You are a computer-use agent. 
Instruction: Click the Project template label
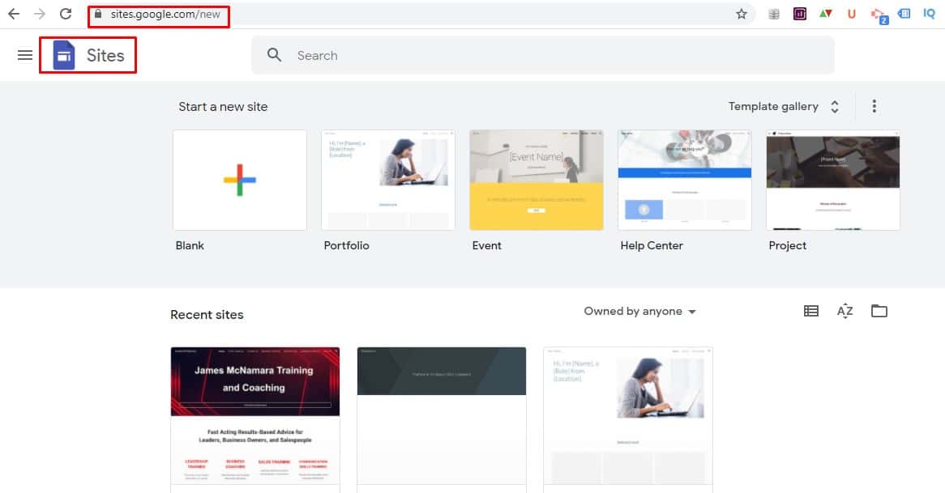pos(787,245)
